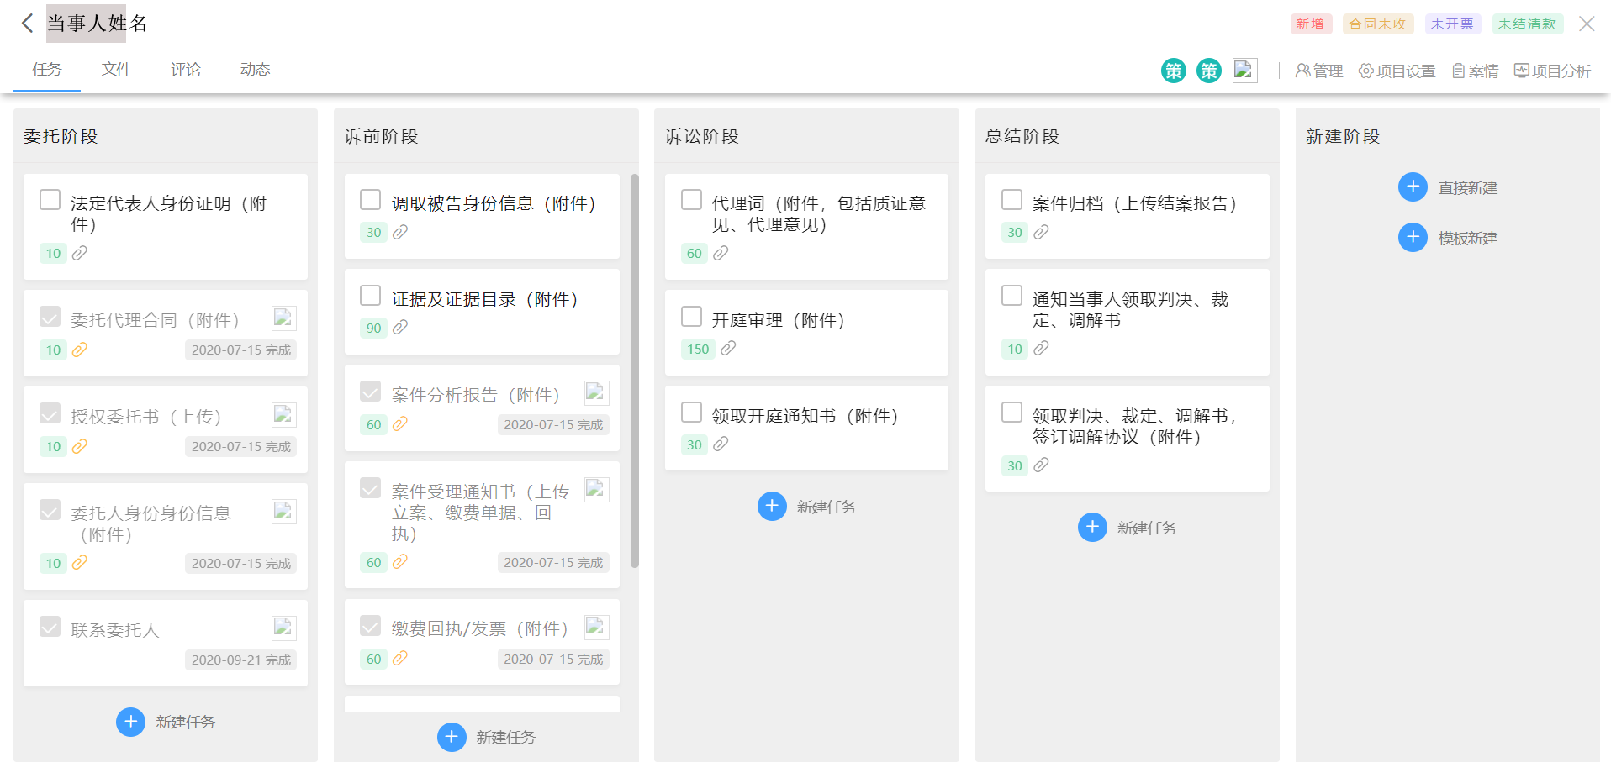Check the 调取被告身份信息 task

[371, 200]
